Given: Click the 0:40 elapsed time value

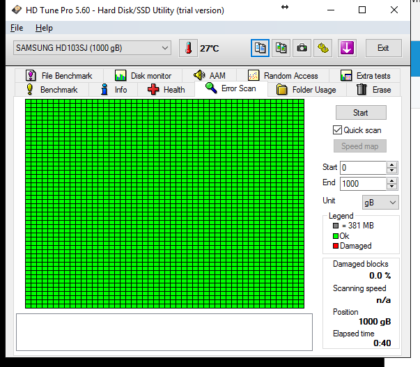Looking at the screenshot, I should click(x=382, y=343).
